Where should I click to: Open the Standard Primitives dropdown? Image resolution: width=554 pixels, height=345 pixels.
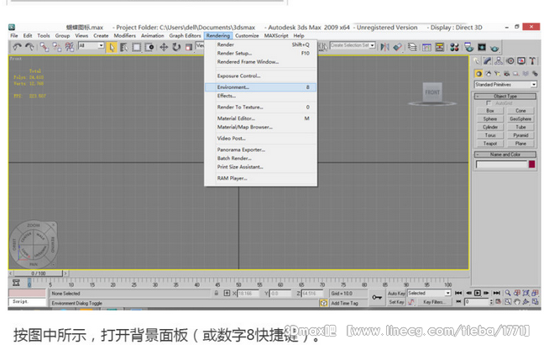(505, 85)
